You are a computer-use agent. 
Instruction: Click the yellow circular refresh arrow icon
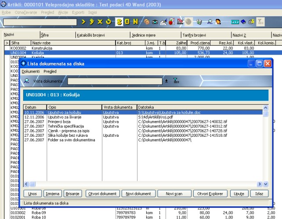(108, 22)
